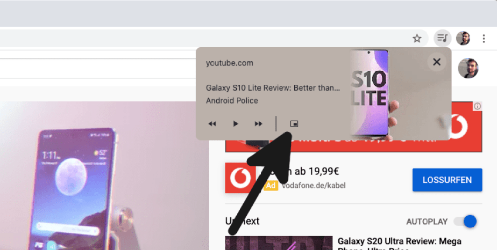Image resolution: width=497 pixels, height=250 pixels.
Task: Open the Vodafone logo in ad
Action: click(x=240, y=178)
